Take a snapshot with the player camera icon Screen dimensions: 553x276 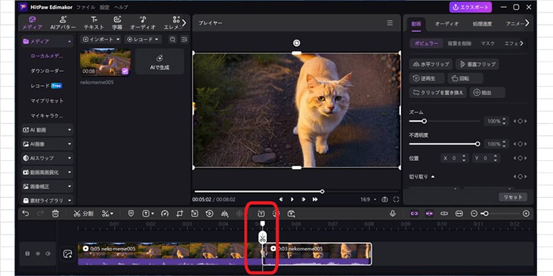pos(385,199)
